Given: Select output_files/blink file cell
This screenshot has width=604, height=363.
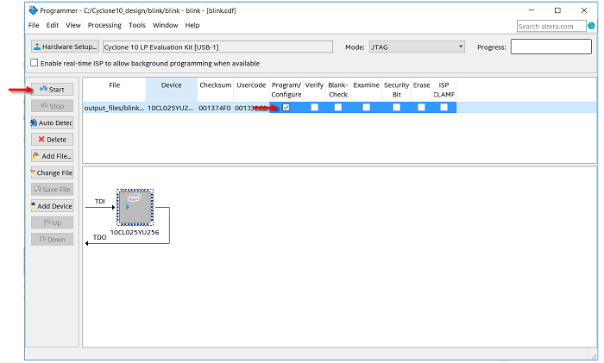Looking at the screenshot, I should click(x=115, y=108).
